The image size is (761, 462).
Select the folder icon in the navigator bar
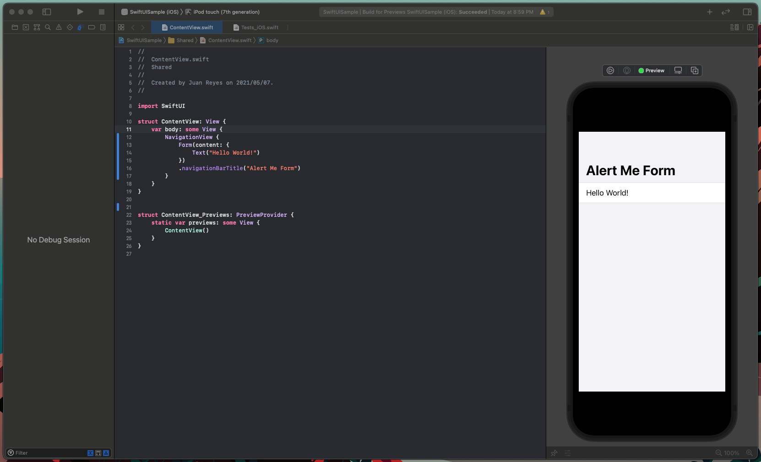pos(15,27)
